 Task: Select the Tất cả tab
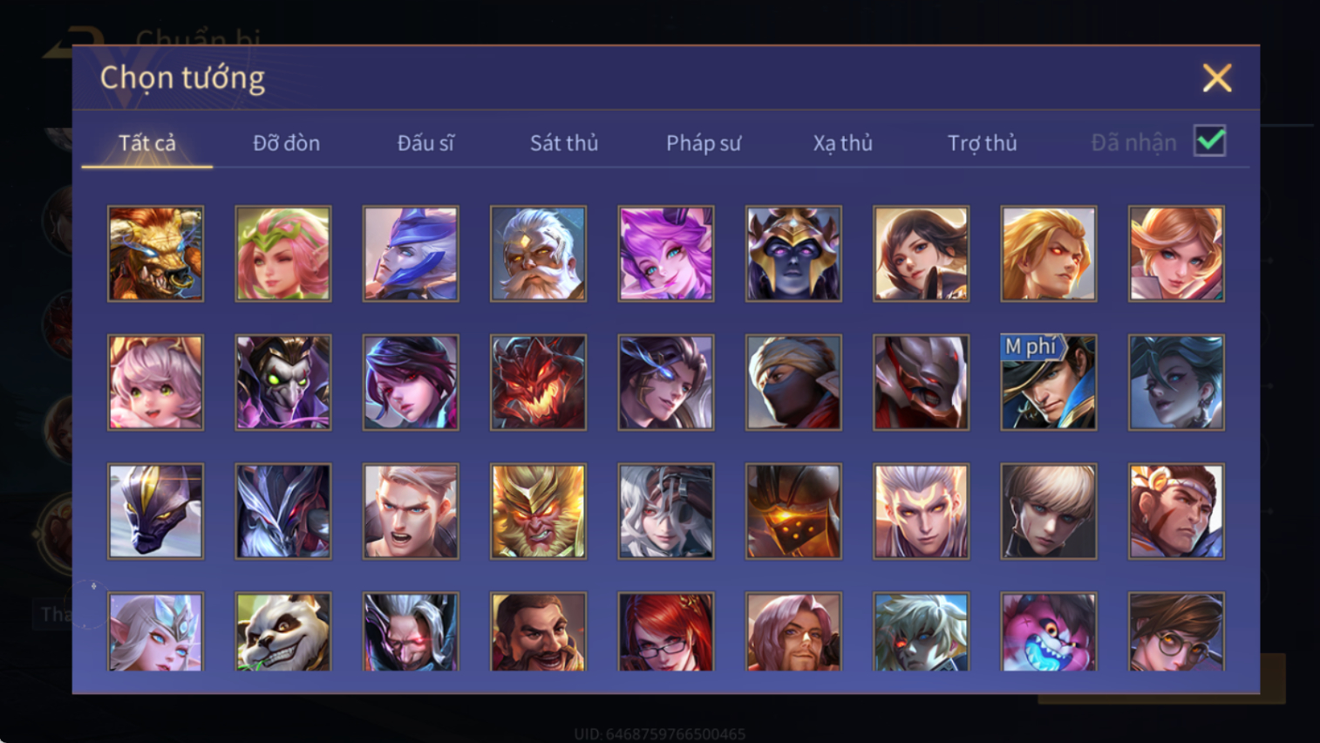click(x=147, y=143)
